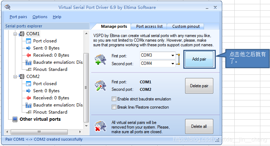The image size is (270, 146).
Task: Select the COM2 tree item label
Action: click(x=33, y=76)
